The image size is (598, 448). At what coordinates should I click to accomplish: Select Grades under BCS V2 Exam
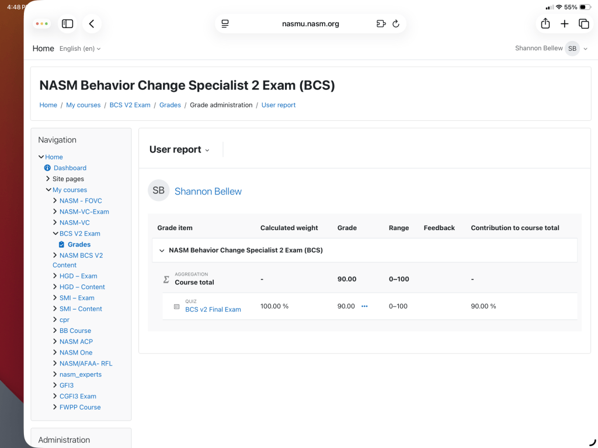[x=79, y=244]
